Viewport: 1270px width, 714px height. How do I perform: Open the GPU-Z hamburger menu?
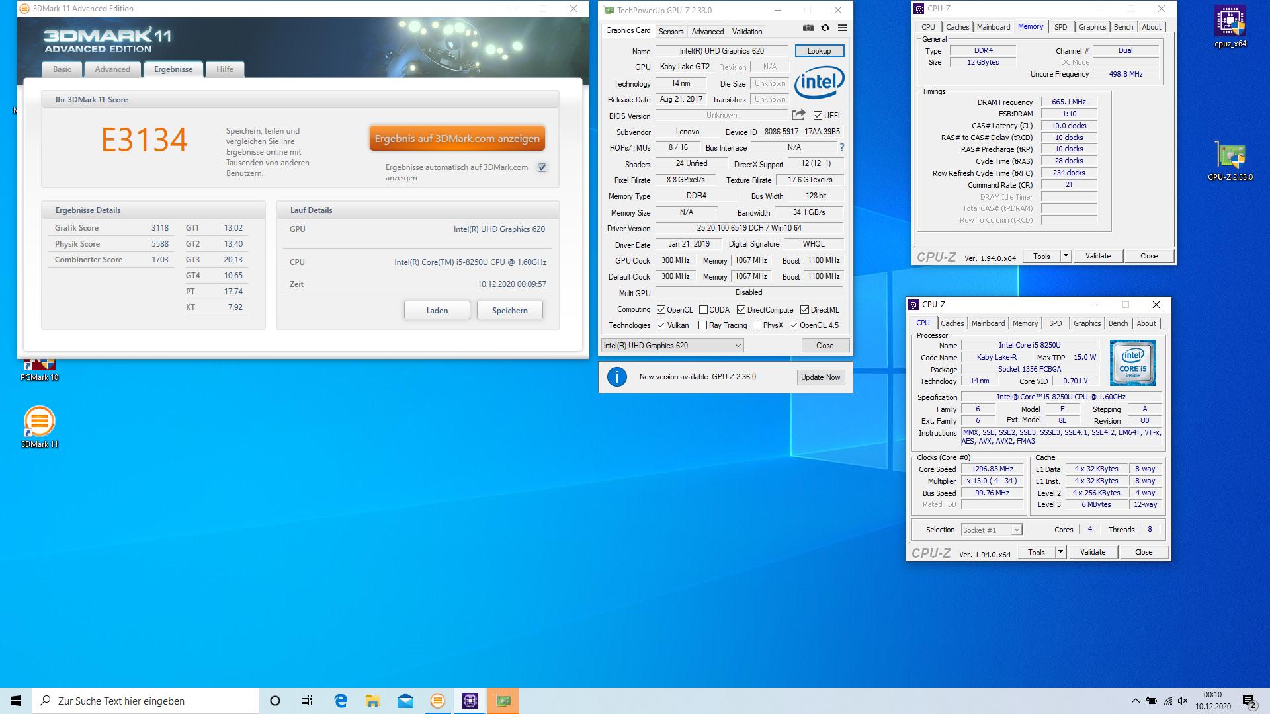[842, 28]
